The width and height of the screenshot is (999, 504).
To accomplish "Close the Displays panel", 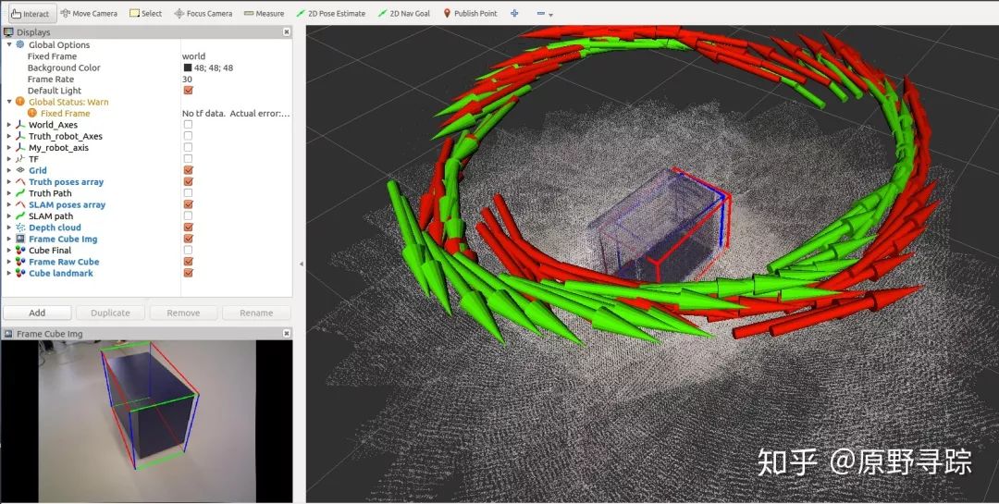I will (x=286, y=32).
